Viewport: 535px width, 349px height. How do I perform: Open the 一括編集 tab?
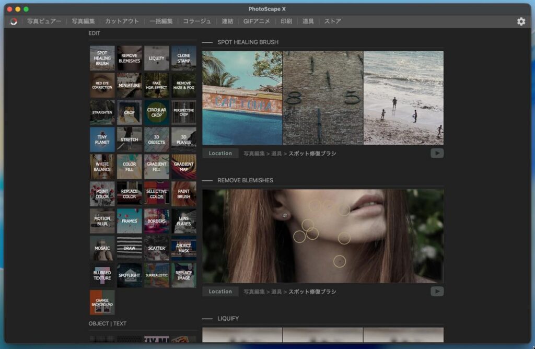coord(161,21)
